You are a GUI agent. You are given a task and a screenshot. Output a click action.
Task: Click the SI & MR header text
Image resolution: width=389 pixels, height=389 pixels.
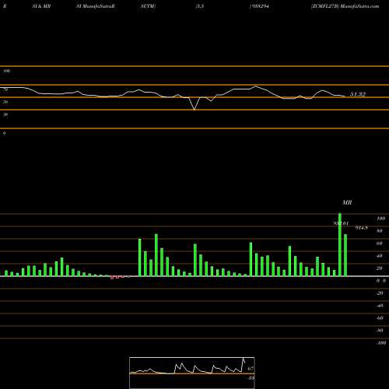coord(41,6)
